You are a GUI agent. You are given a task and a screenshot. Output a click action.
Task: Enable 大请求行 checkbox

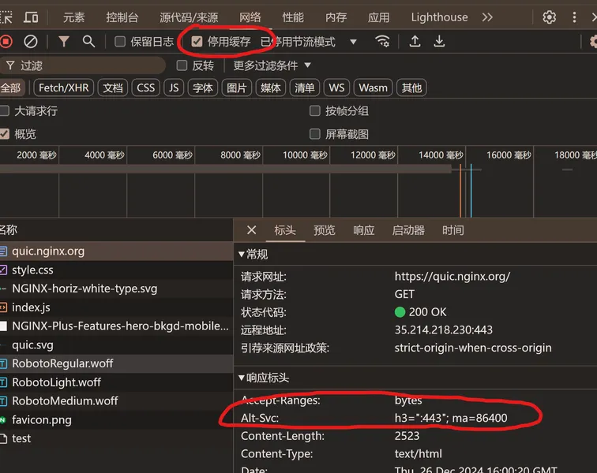point(5,110)
